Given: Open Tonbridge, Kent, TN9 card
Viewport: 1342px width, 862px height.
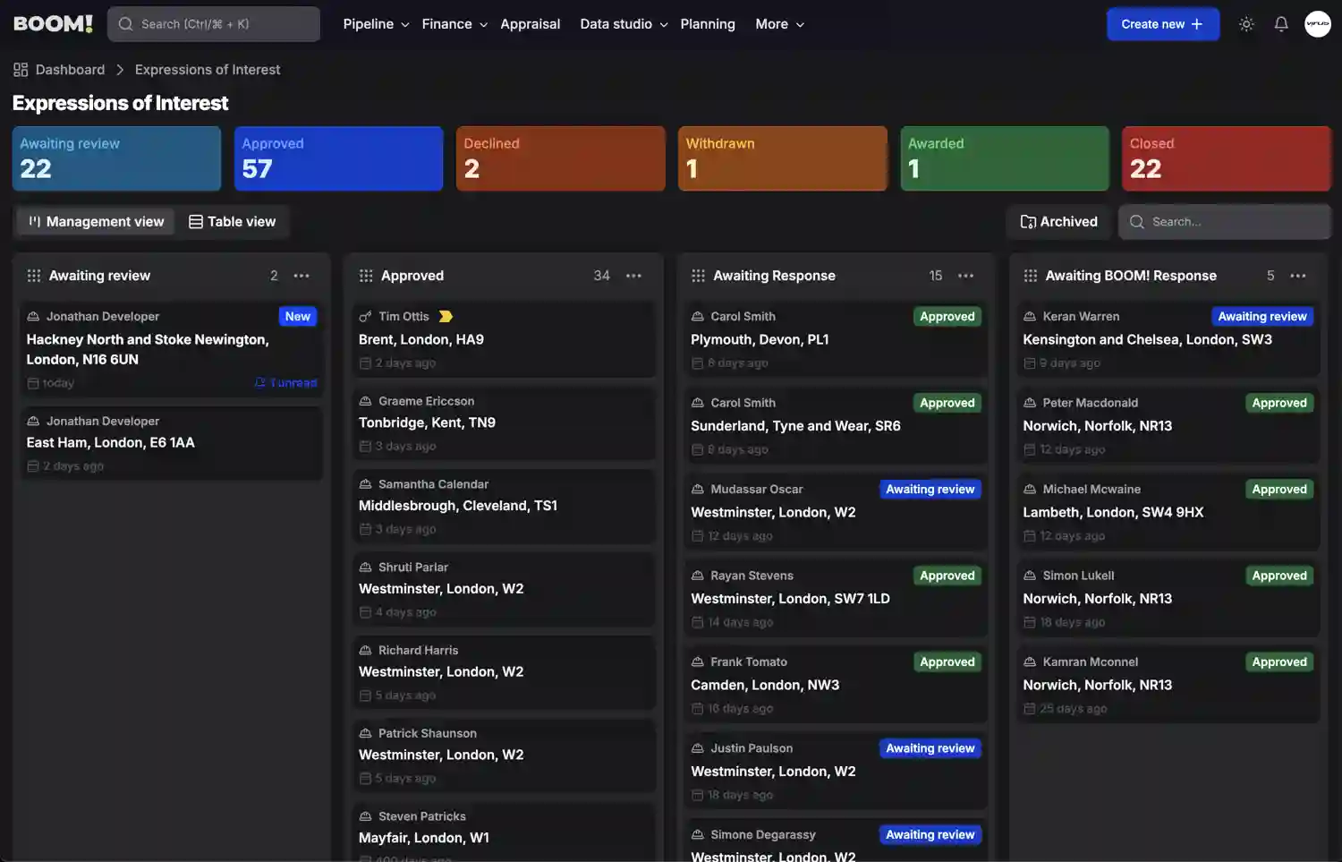Looking at the screenshot, I should 504,422.
